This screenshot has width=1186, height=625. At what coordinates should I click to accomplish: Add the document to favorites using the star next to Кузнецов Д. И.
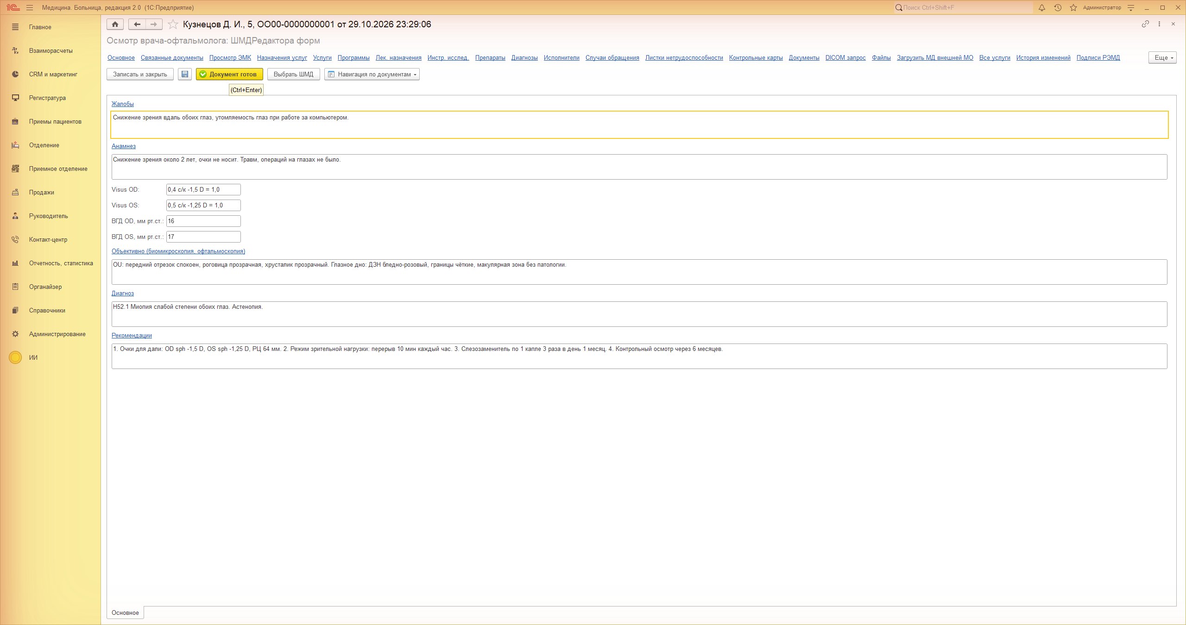point(173,24)
